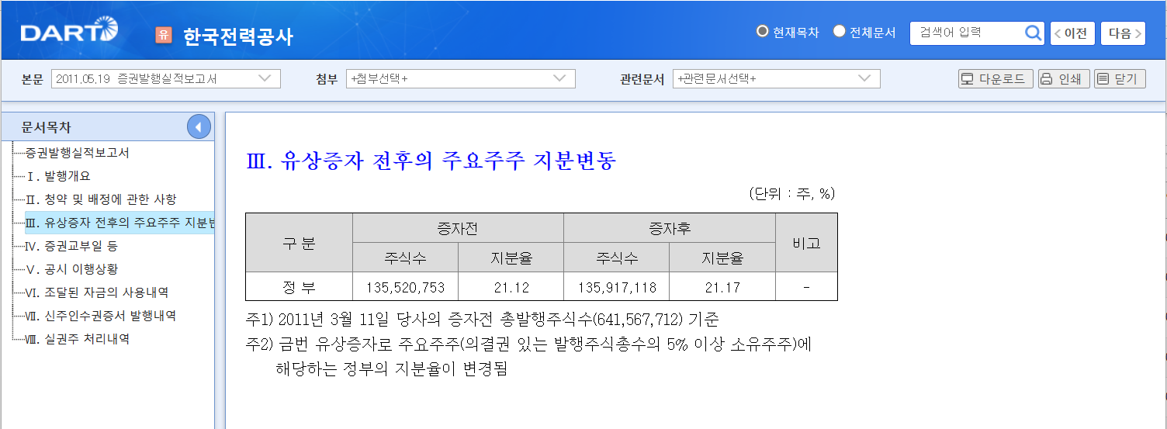Select Ⅳ. 증권교부일 등 in the tree
Screen dimensions: 1167x429
point(71,246)
